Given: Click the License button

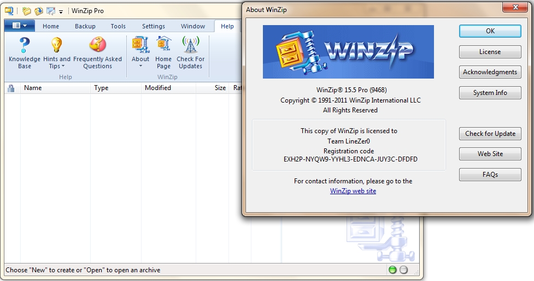Looking at the screenshot, I should [x=490, y=52].
